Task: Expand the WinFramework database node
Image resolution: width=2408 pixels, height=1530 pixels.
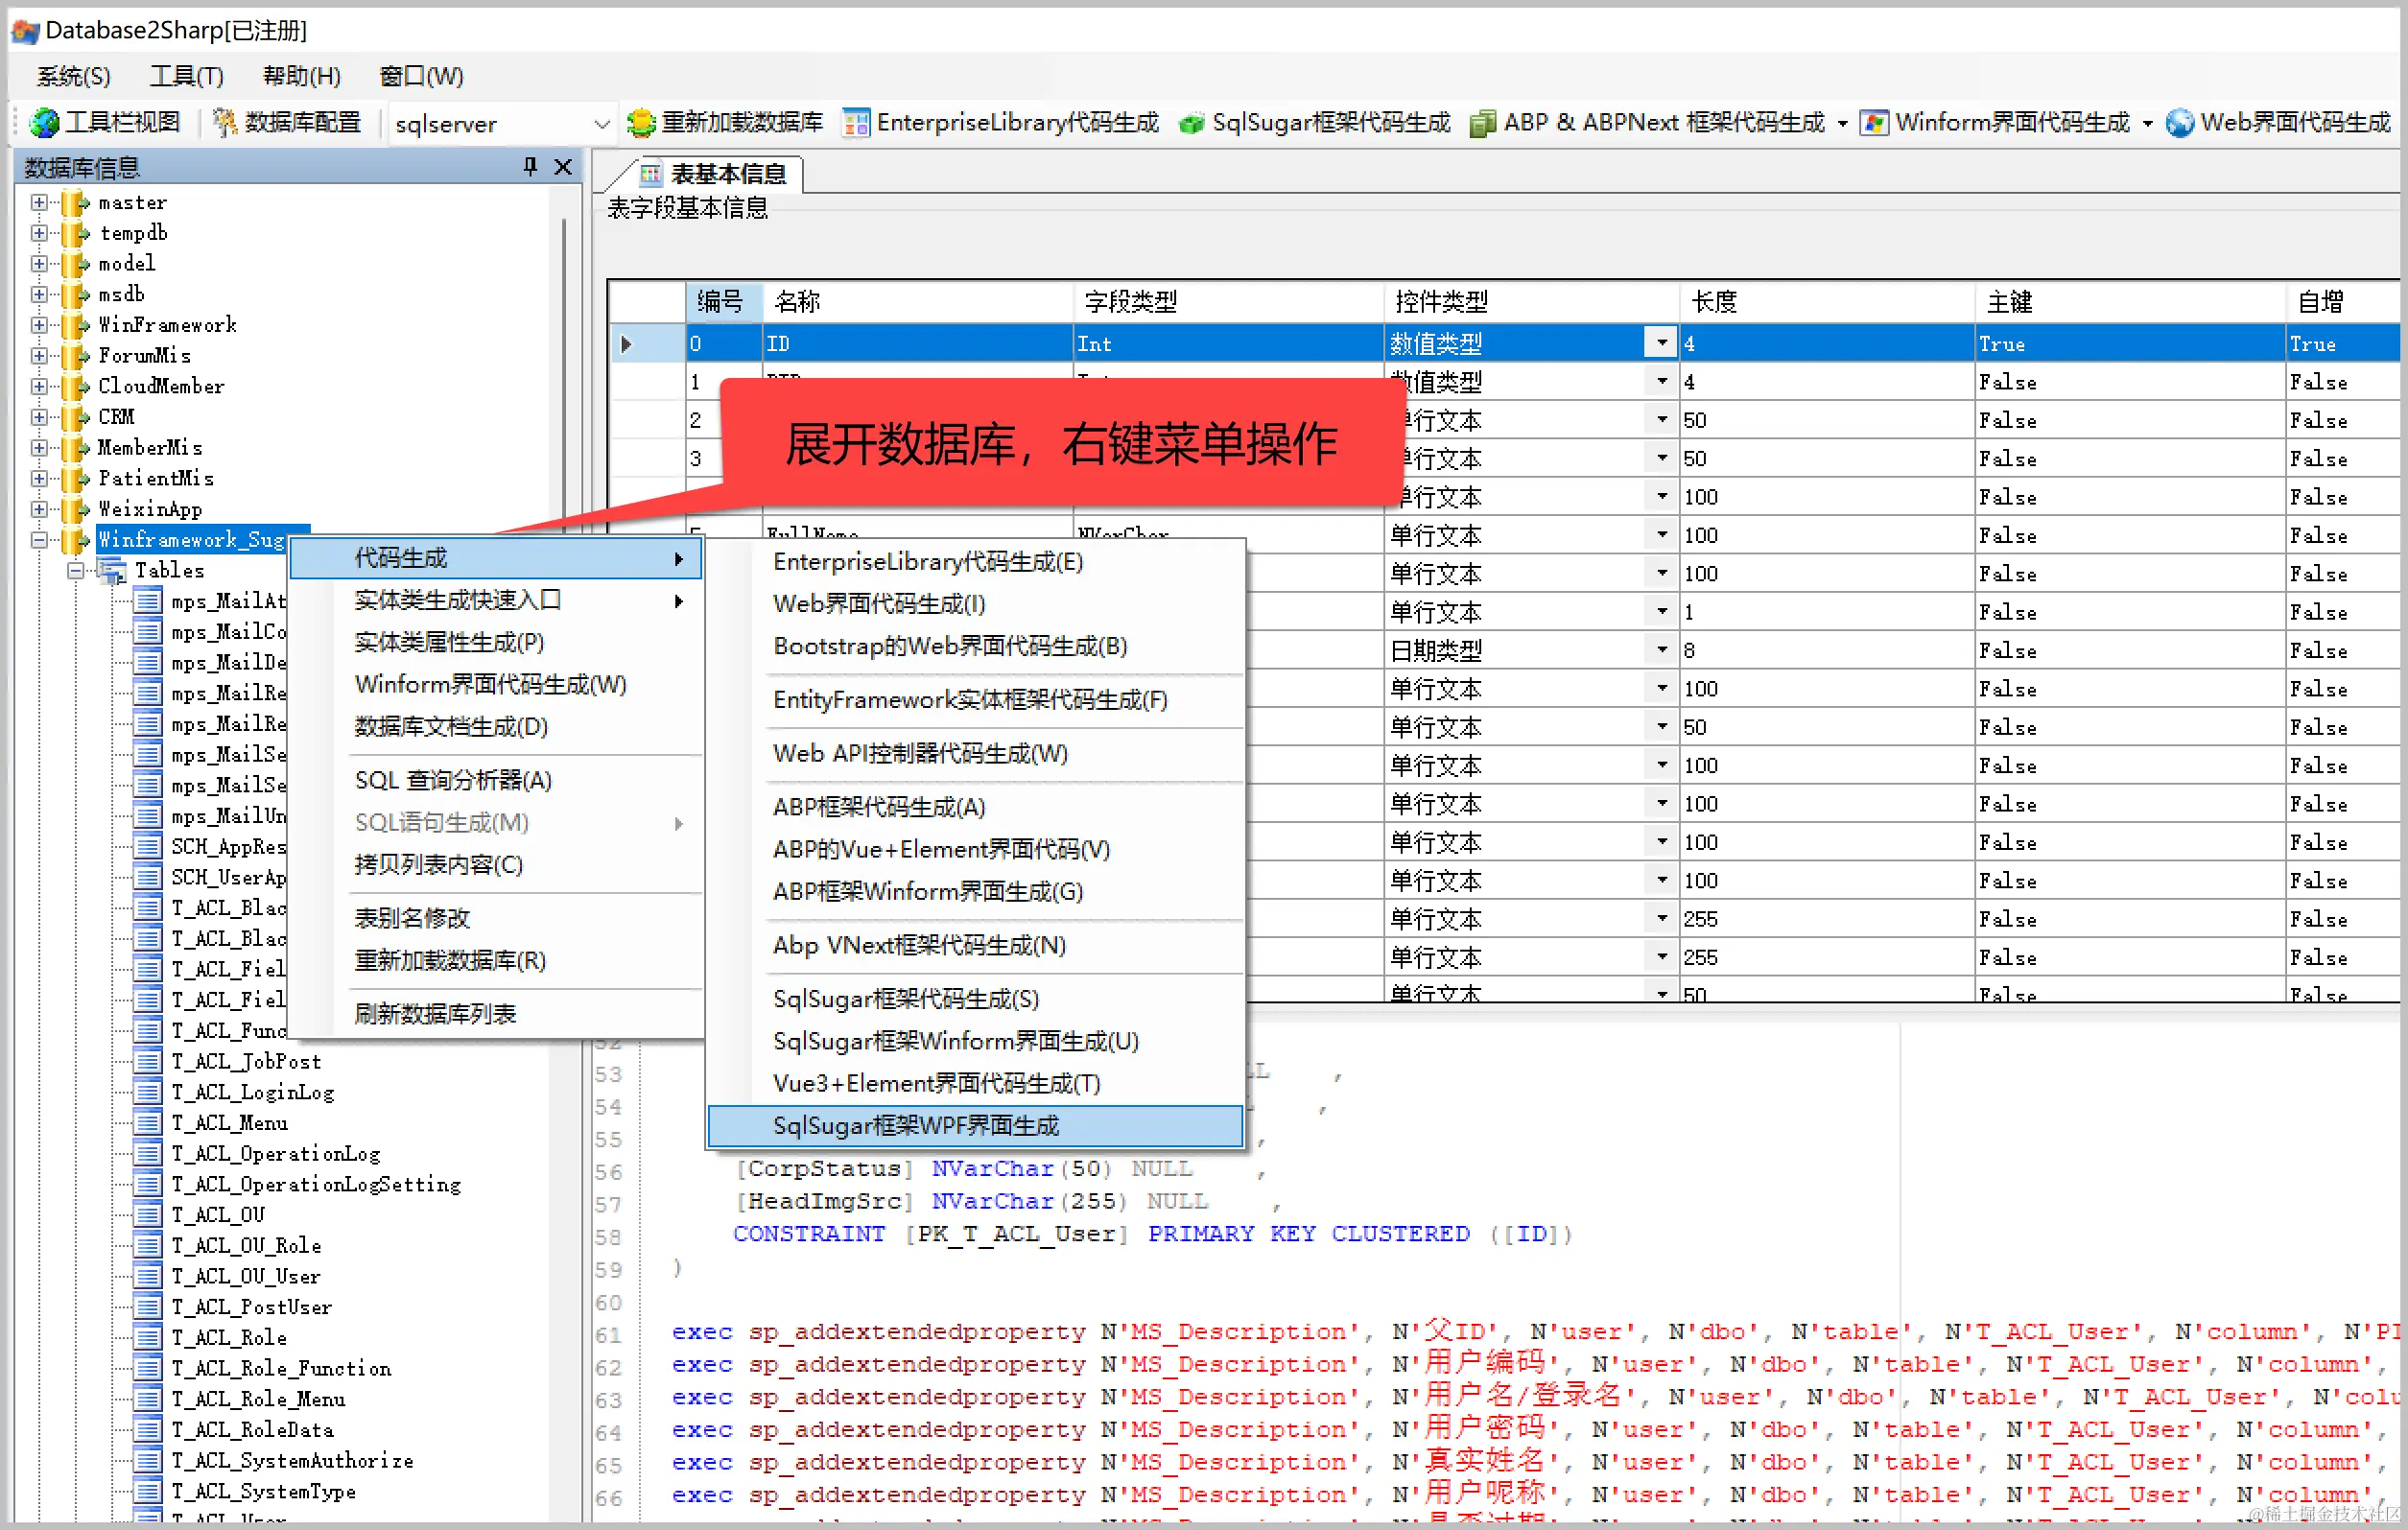Action: coord(38,325)
